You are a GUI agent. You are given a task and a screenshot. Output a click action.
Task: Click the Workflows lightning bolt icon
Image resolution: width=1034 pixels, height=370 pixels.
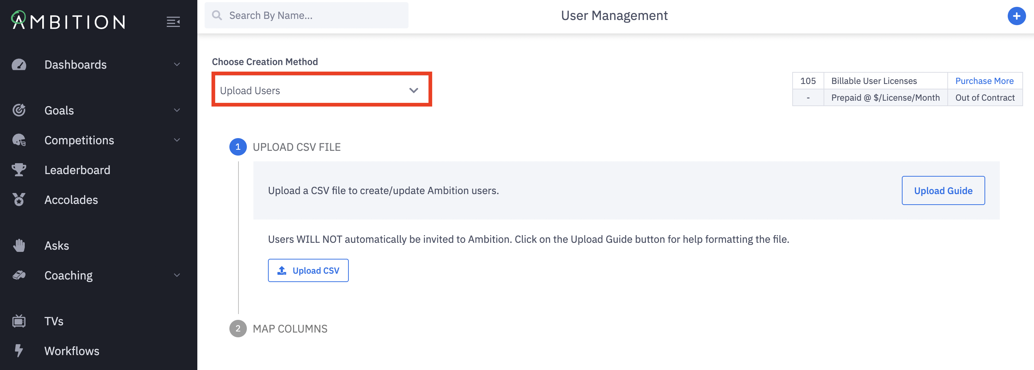[x=19, y=351]
